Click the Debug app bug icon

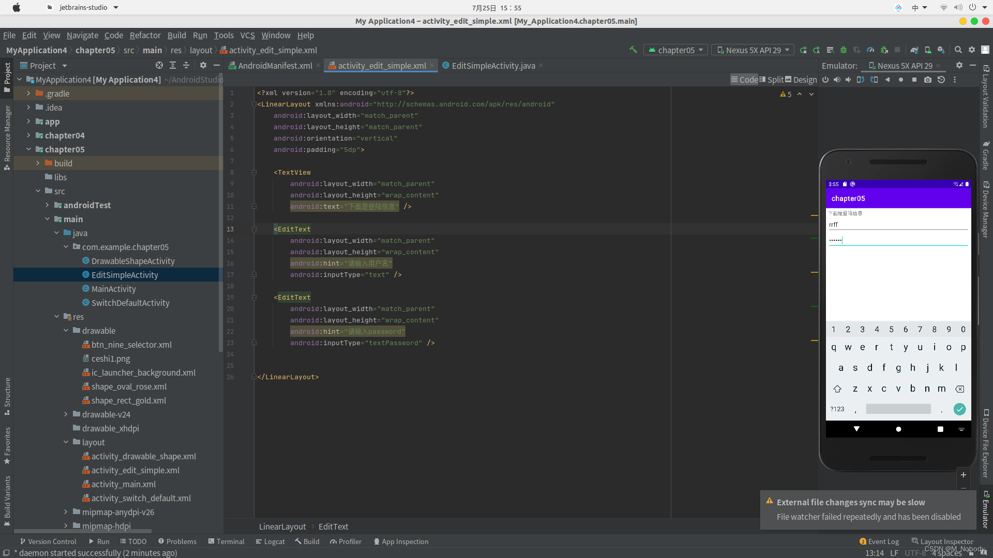844,50
